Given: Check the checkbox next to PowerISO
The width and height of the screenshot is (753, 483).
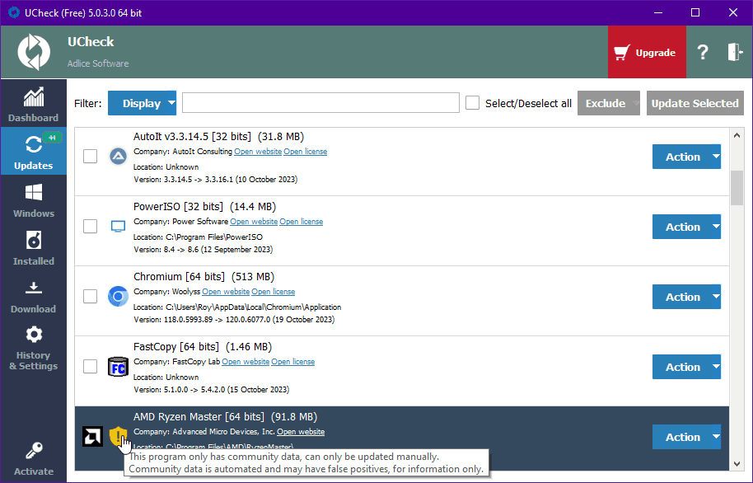Looking at the screenshot, I should click(90, 227).
